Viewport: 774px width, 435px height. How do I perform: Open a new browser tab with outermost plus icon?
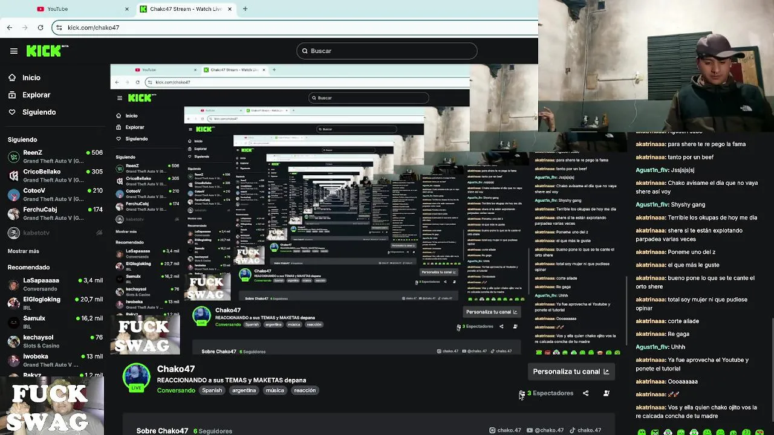(x=245, y=9)
